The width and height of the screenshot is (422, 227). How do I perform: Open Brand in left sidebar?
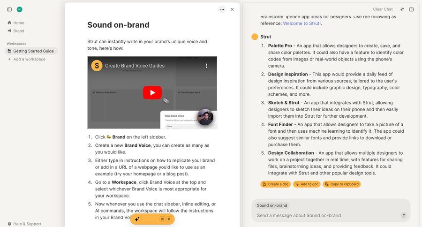16,31
